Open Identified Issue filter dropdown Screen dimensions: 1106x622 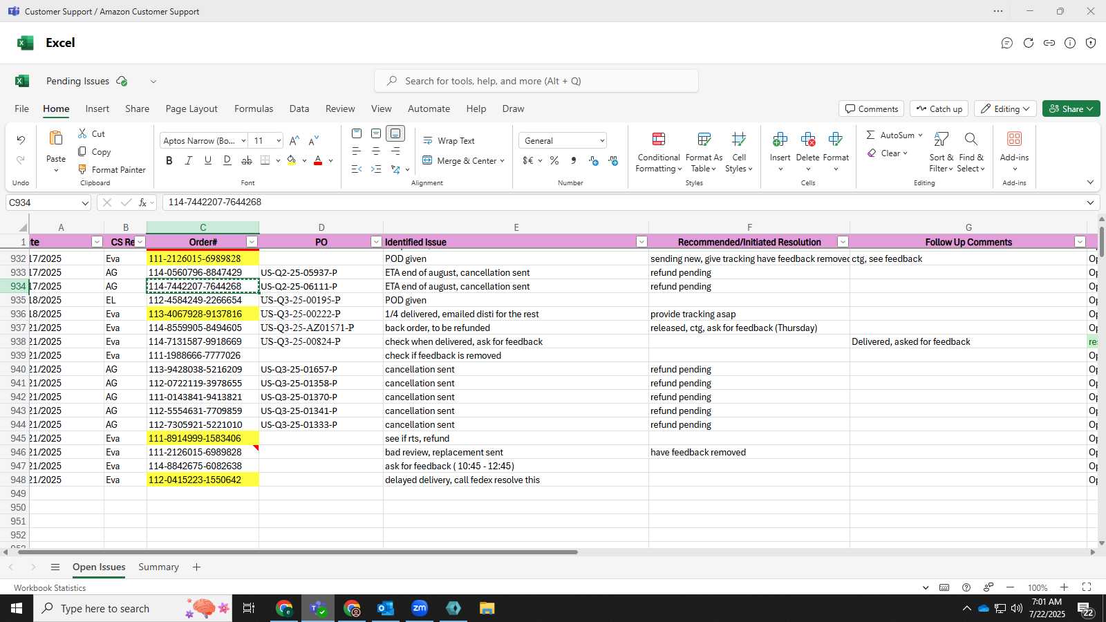(641, 242)
